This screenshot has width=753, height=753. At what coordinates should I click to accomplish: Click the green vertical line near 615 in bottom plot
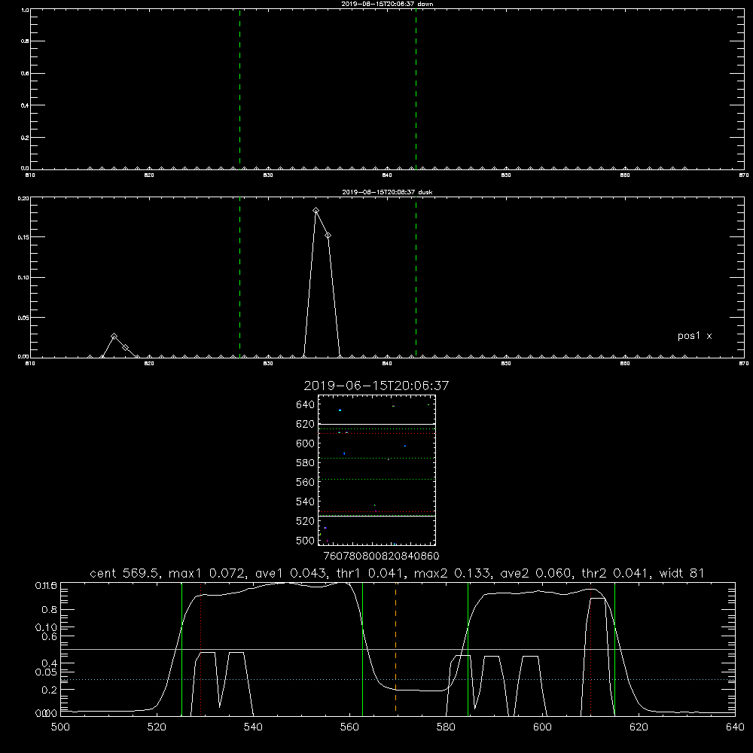coord(614,648)
